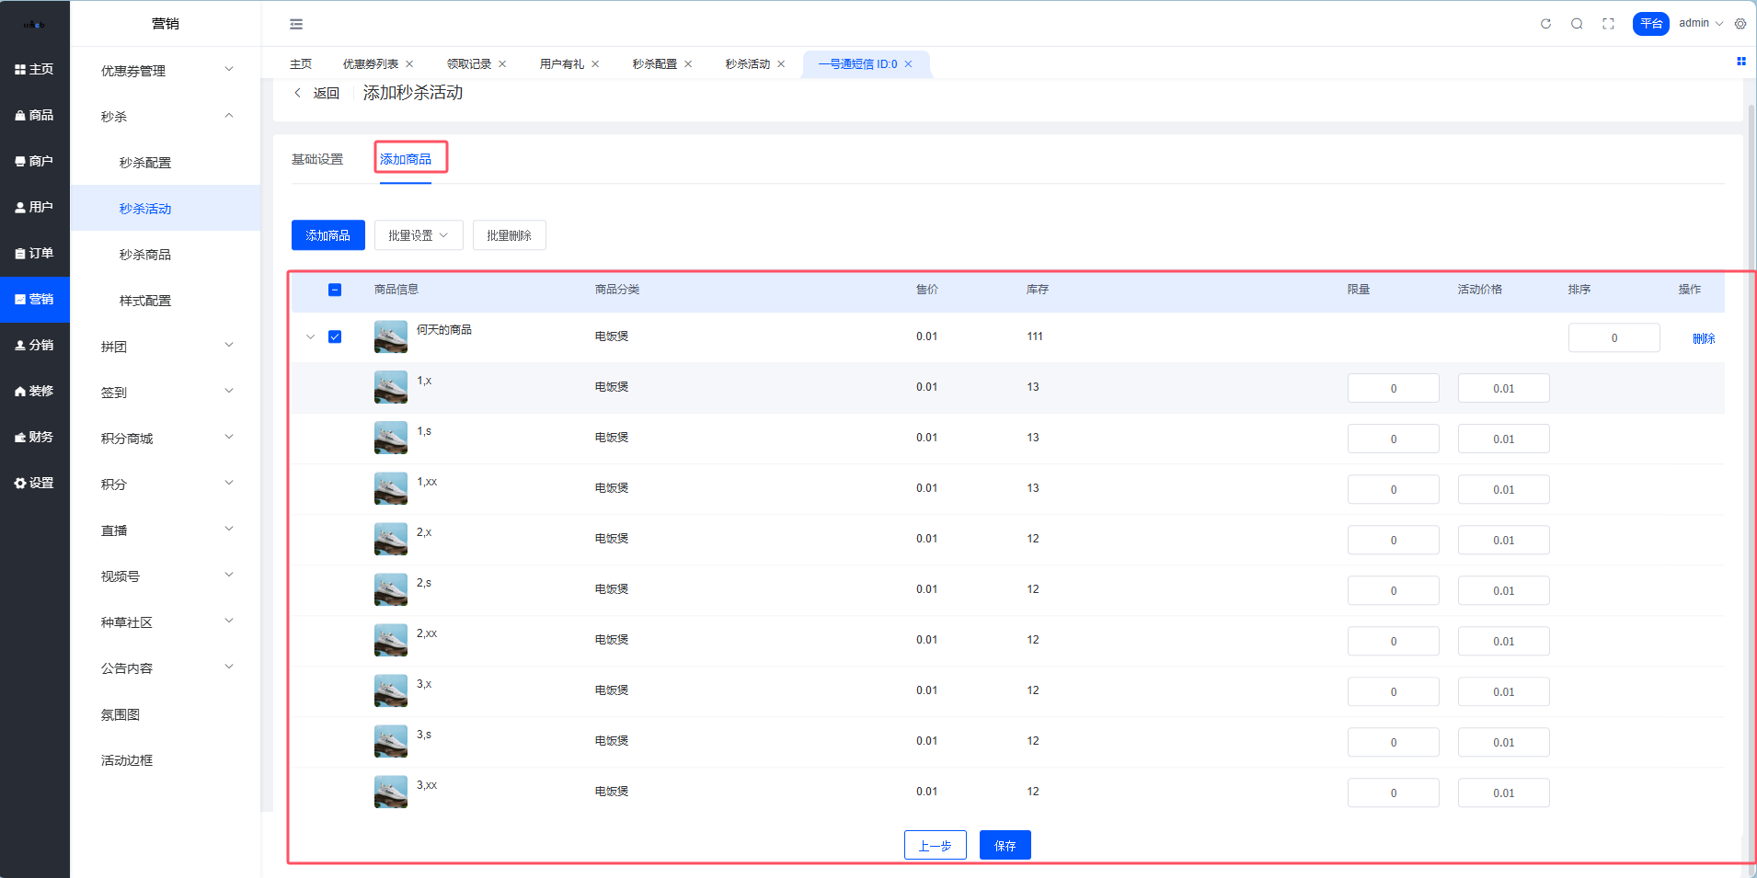Switch to the 基础设置 tab
The height and width of the screenshot is (878, 1757).
click(x=317, y=159)
